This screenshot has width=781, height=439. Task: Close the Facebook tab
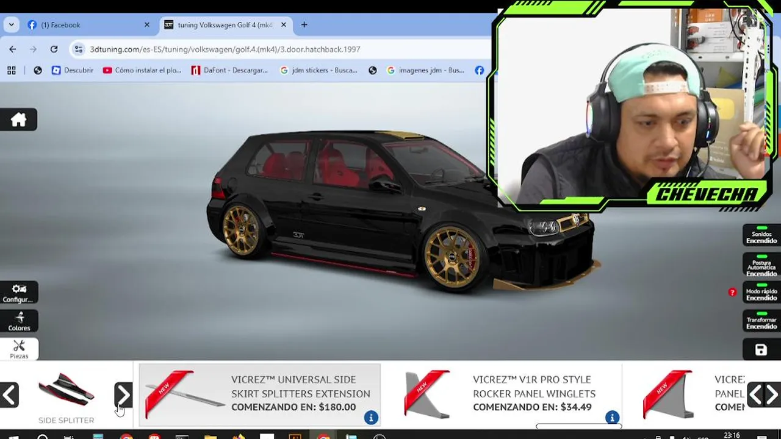tap(147, 25)
